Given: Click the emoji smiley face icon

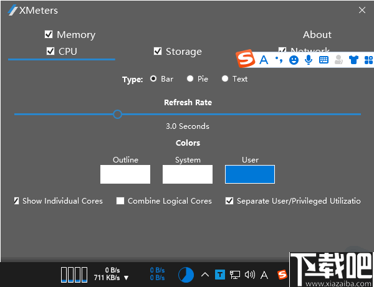Looking at the screenshot, I should pyautogui.click(x=294, y=60).
